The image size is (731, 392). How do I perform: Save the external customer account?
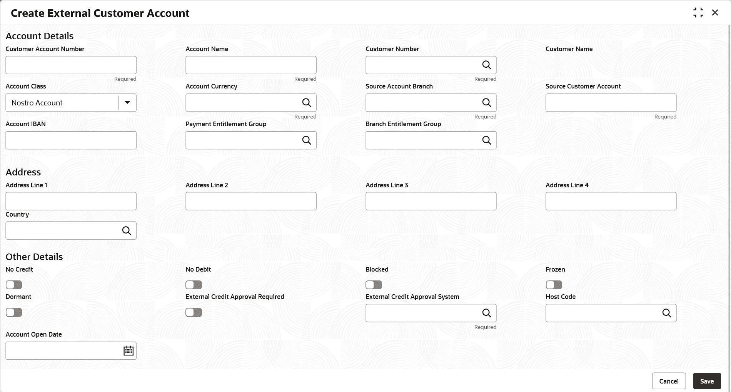point(707,381)
